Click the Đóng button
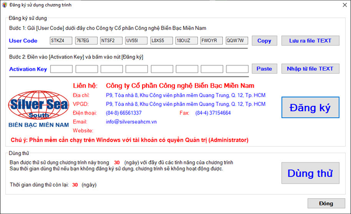 click(326, 203)
